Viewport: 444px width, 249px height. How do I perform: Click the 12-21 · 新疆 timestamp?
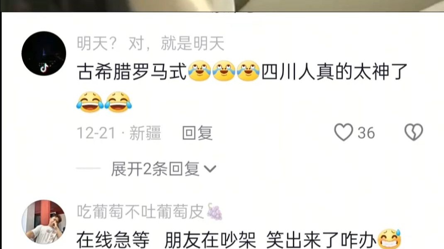[x=119, y=133]
